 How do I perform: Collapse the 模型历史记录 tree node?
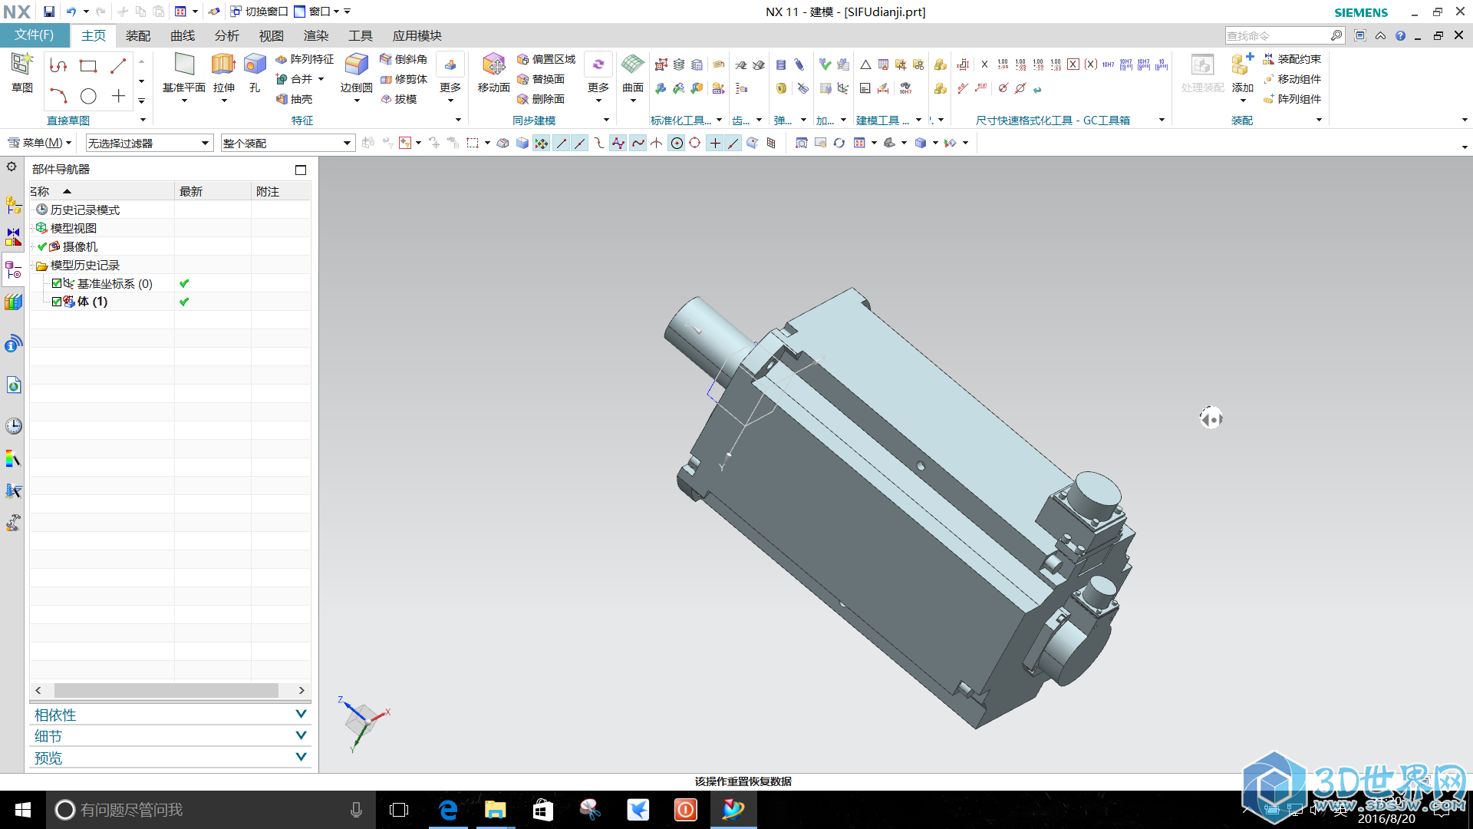[32, 265]
